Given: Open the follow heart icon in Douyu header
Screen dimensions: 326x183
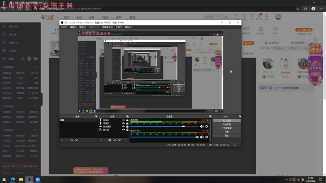Looking at the screenshot, I should click(x=244, y=16).
